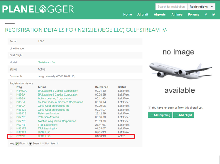Go to Home menu

[x=128, y=14]
